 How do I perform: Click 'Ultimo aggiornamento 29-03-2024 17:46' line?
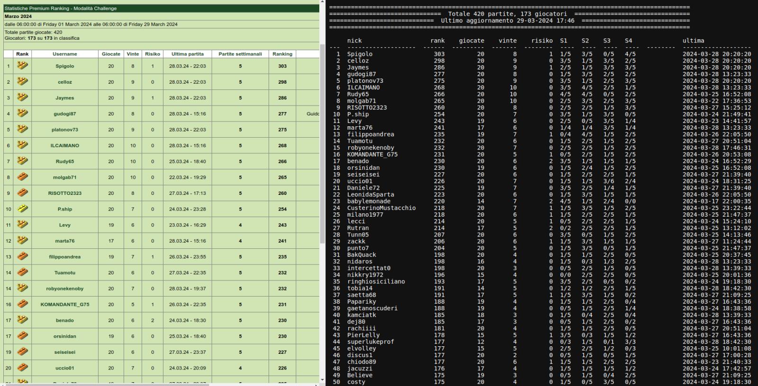click(507, 20)
